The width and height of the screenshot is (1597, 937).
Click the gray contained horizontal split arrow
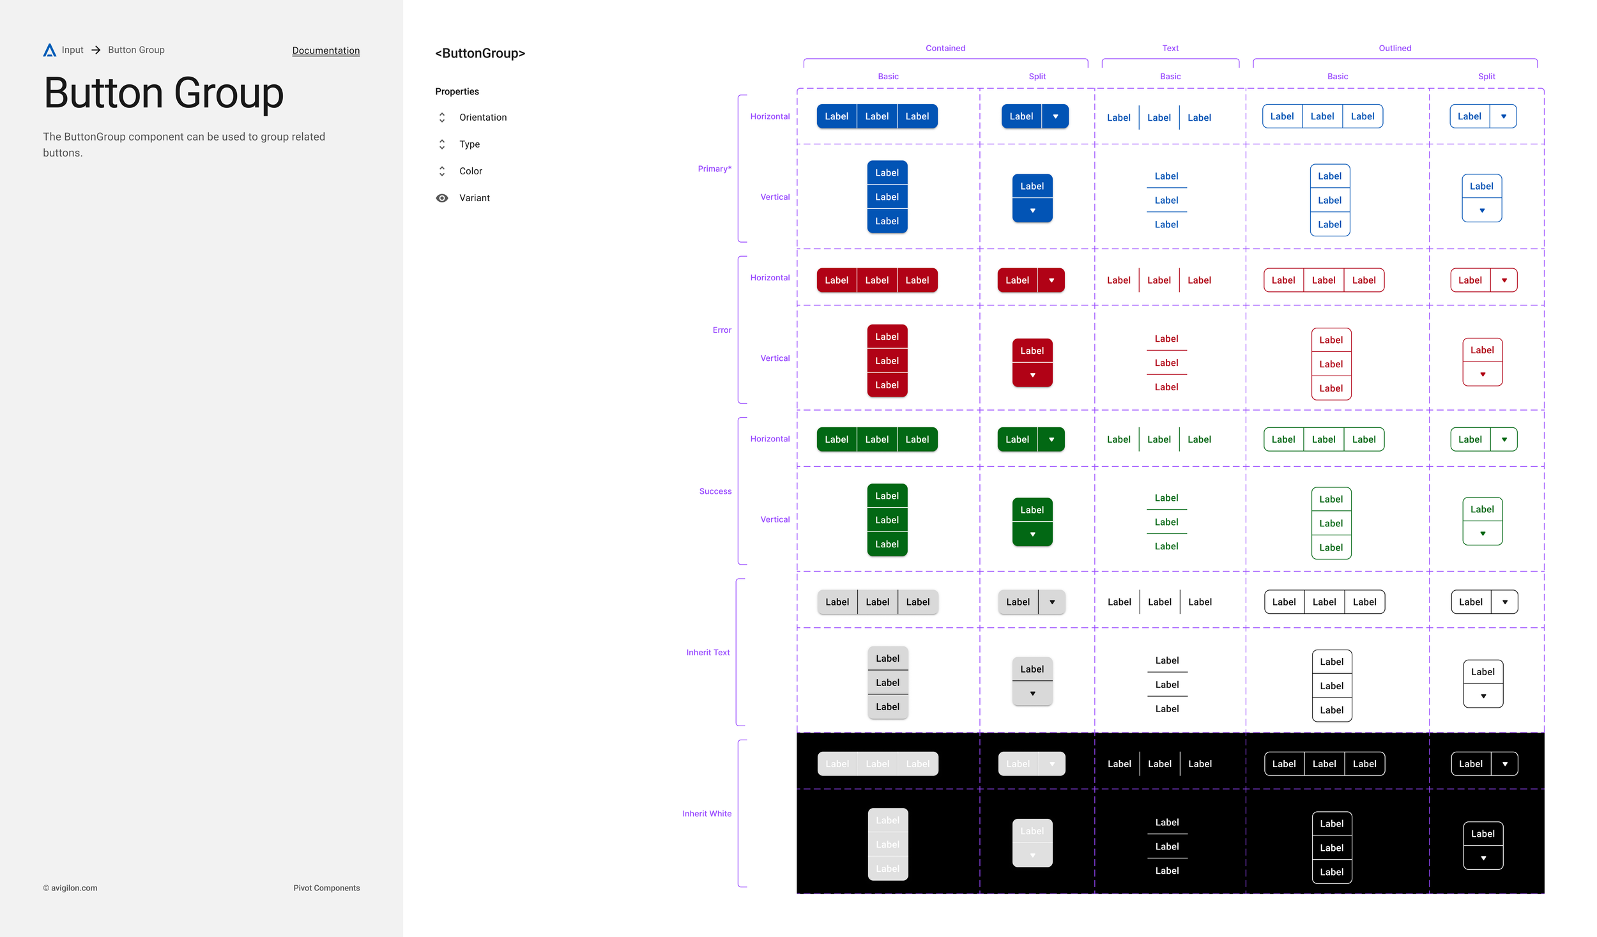pyautogui.click(x=1052, y=602)
